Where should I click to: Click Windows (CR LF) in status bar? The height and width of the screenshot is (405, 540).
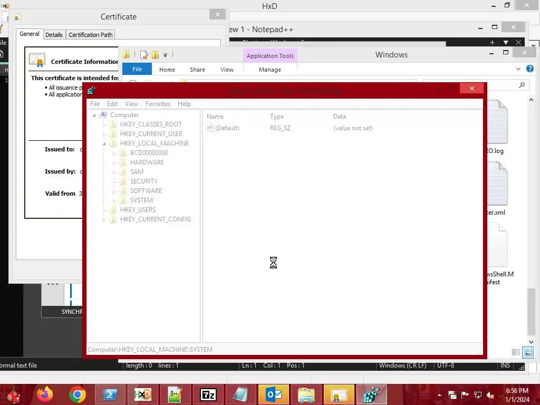402,365
